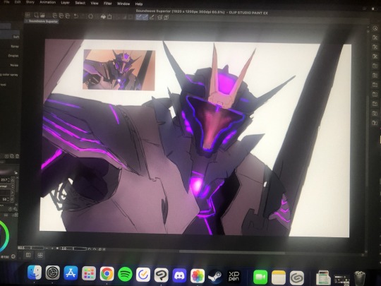This screenshot has width=381, height=286.
Task: Click the eye view icon below the canvas
Action: [40, 255]
